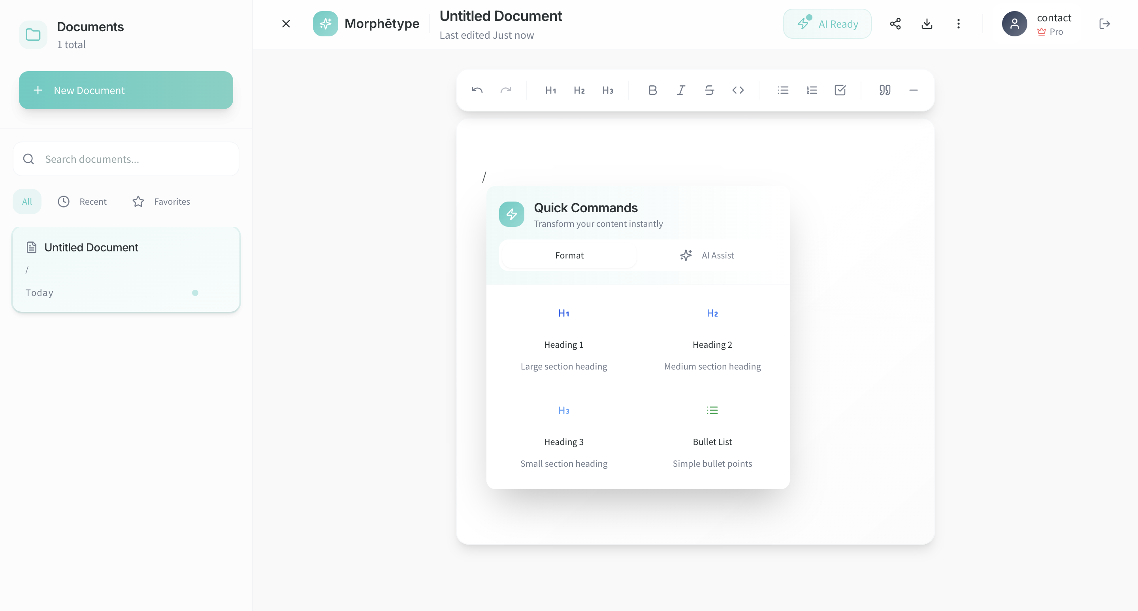
Task: Toggle strikethrough formatting
Action: coord(710,90)
